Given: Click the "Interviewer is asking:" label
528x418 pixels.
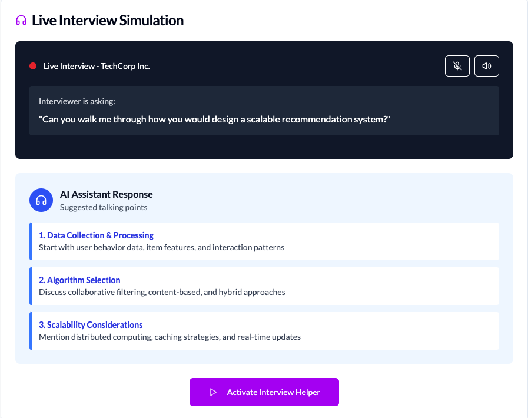Looking at the screenshot, I should point(77,101).
